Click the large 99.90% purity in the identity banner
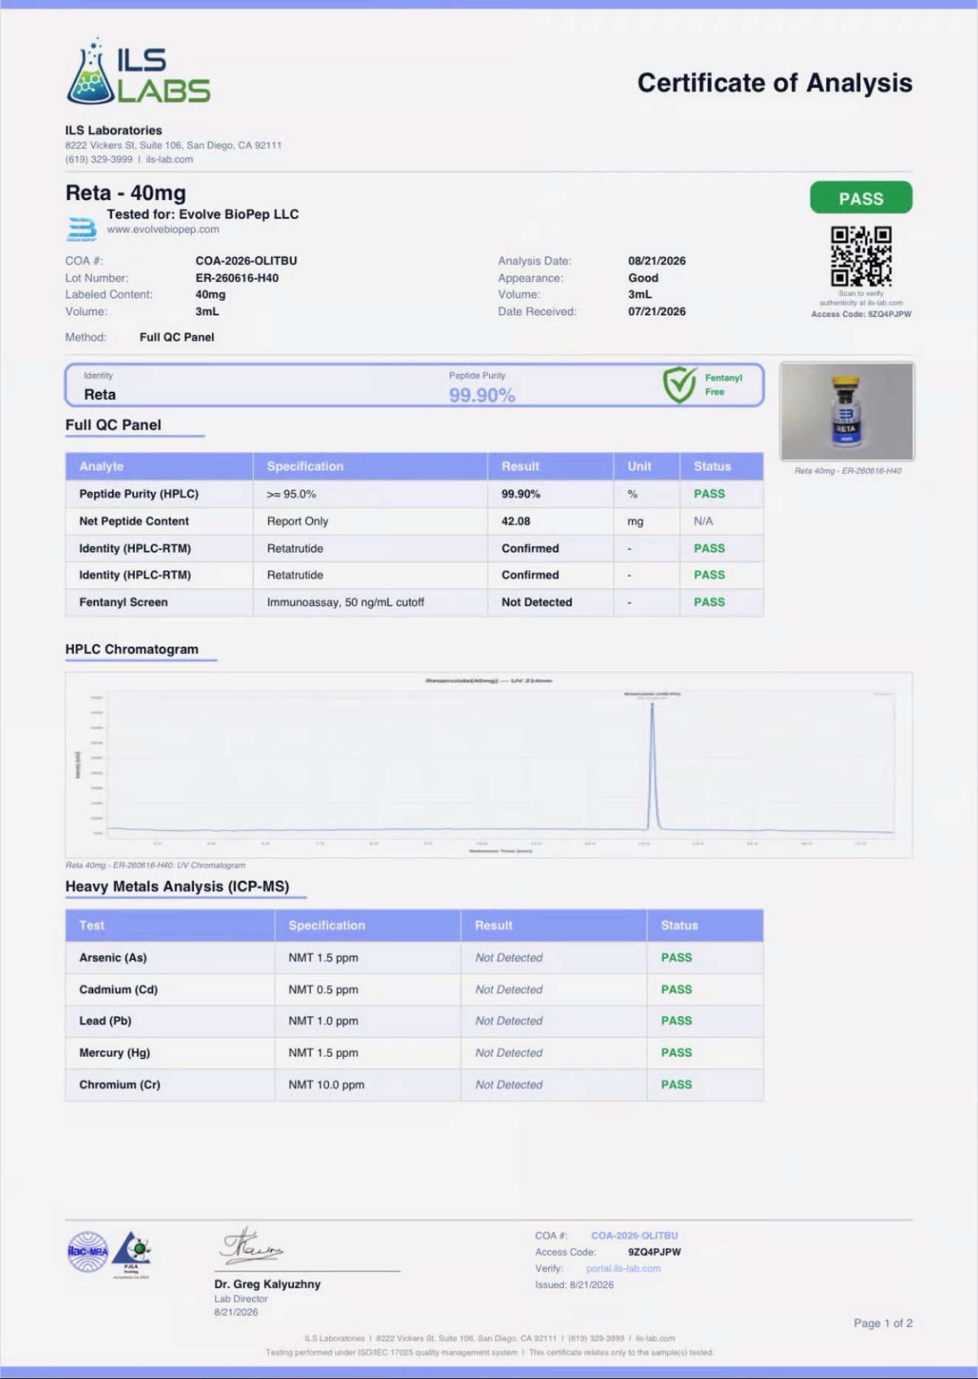Image resolution: width=978 pixels, height=1379 pixels. [482, 395]
